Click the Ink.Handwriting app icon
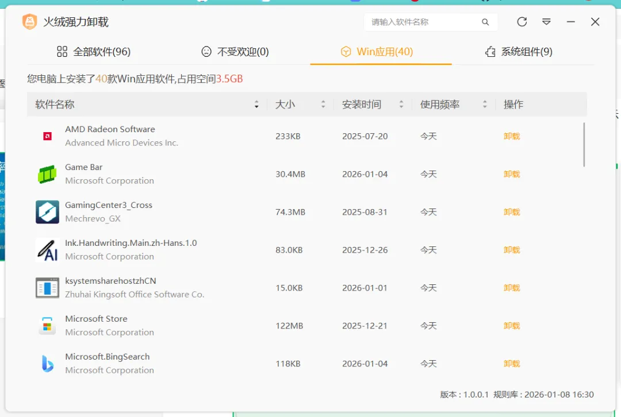 point(47,250)
